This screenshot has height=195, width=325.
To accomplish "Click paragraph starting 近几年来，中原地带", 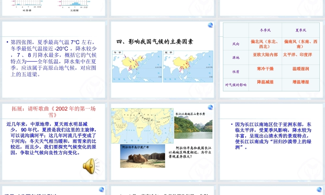I will 51,138.
